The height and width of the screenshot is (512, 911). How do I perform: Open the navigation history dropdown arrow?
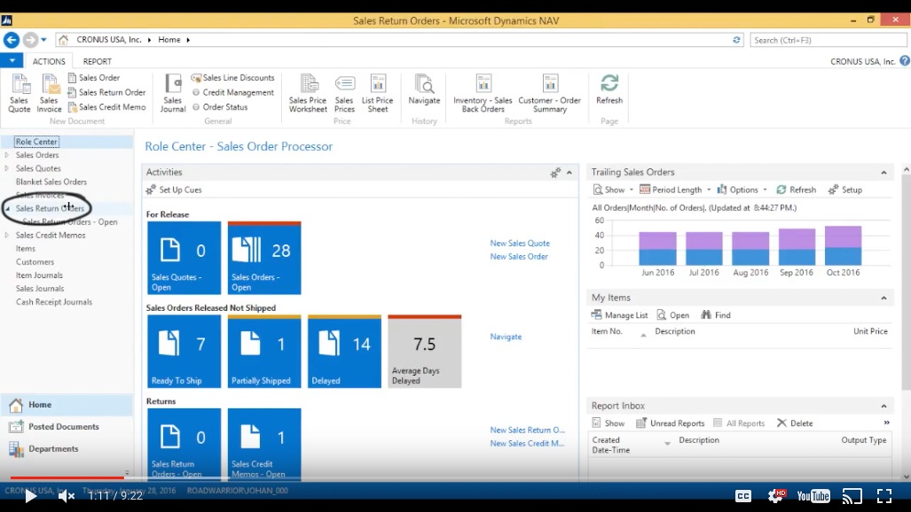[43, 40]
